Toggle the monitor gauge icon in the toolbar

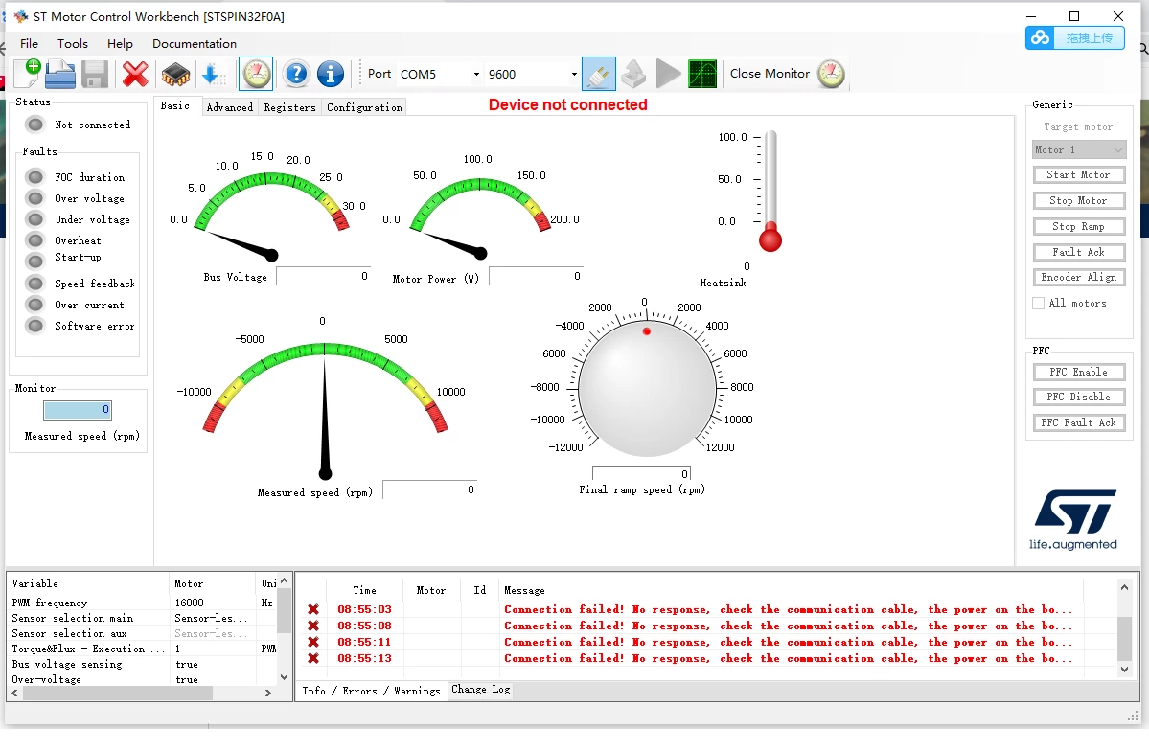pos(257,73)
